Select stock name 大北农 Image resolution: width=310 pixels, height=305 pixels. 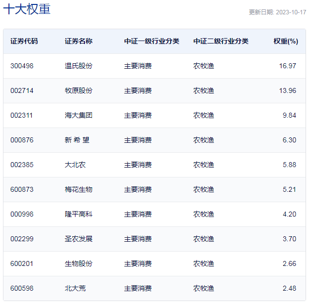[75, 165]
